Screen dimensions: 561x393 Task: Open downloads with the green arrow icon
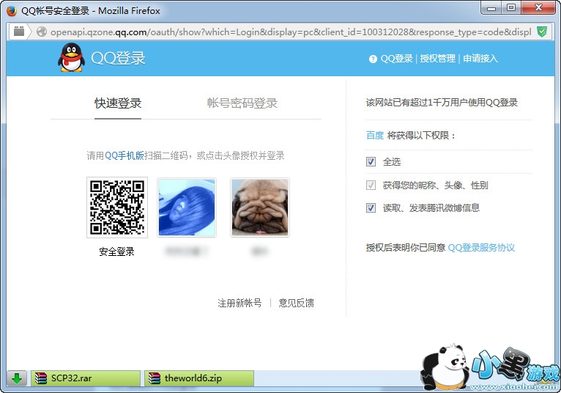[x=17, y=378]
